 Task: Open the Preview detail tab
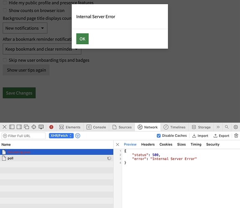click(130, 144)
